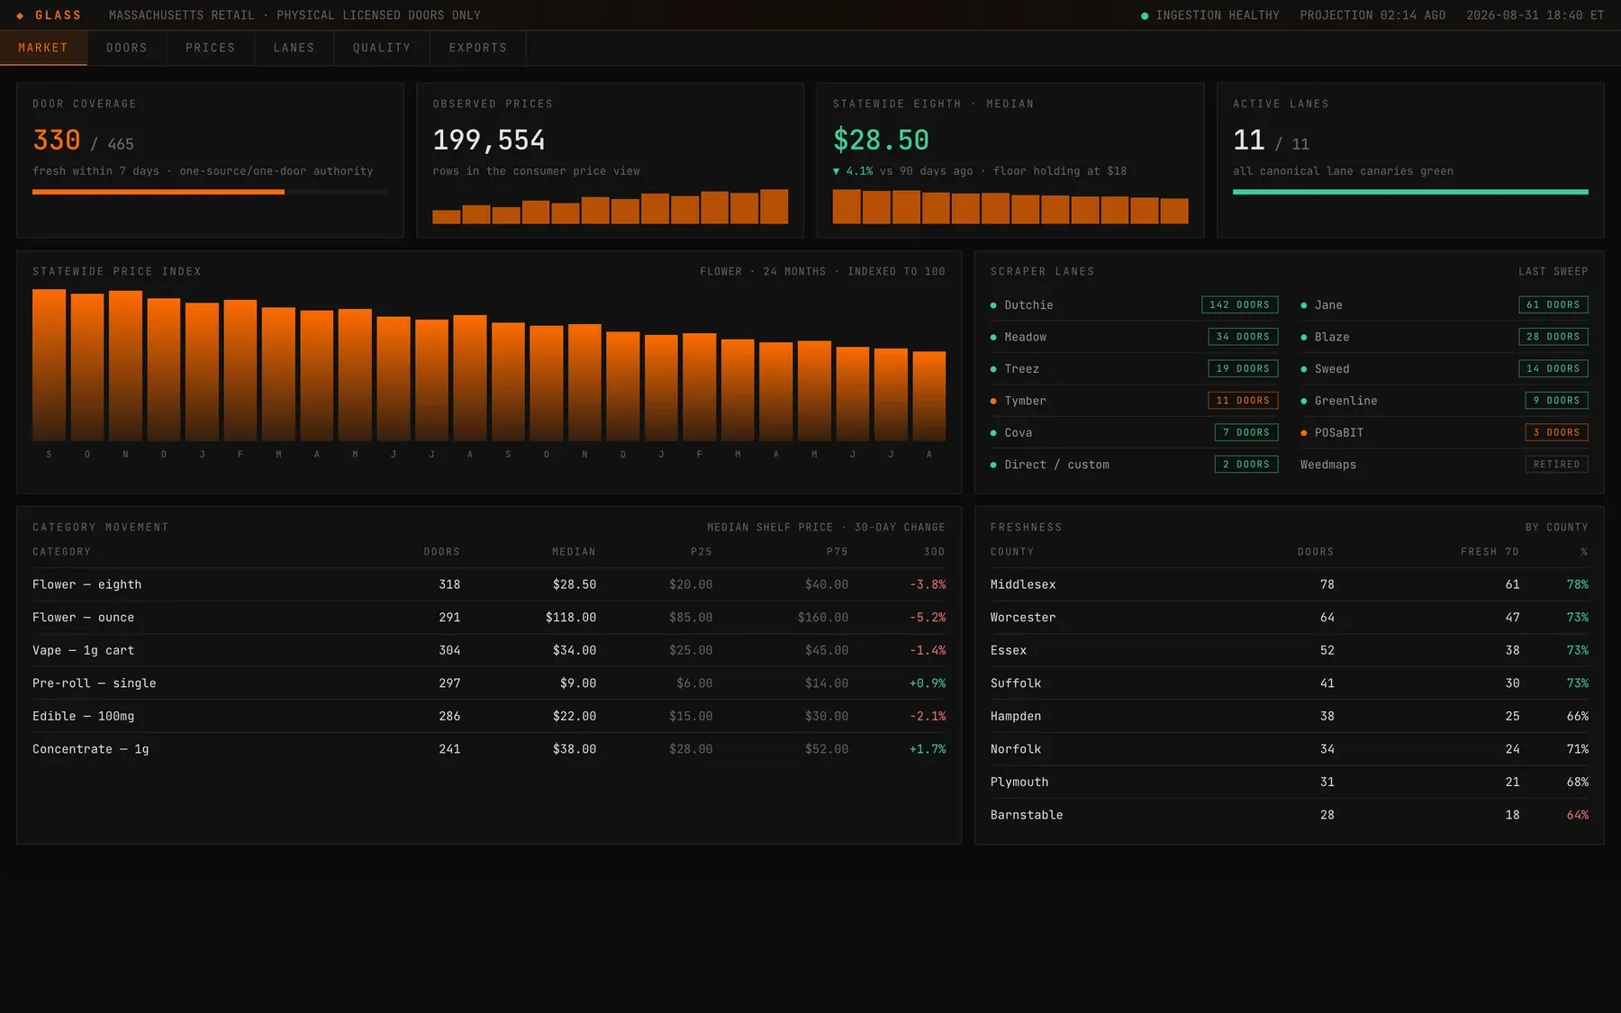Click the POSaBIT 3 DOORS badge
Image resolution: width=1621 pixels, height=1013 pixels.
pyautogui.click(x=1556, y=432)
